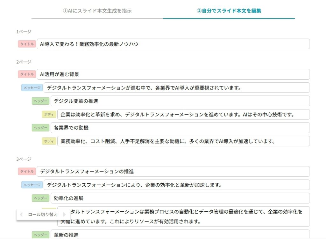The height and width of the screenshot is (239, 326).
Task: Edit the page 1 title AI導入で変わる！ field
Action: point(173,44)
